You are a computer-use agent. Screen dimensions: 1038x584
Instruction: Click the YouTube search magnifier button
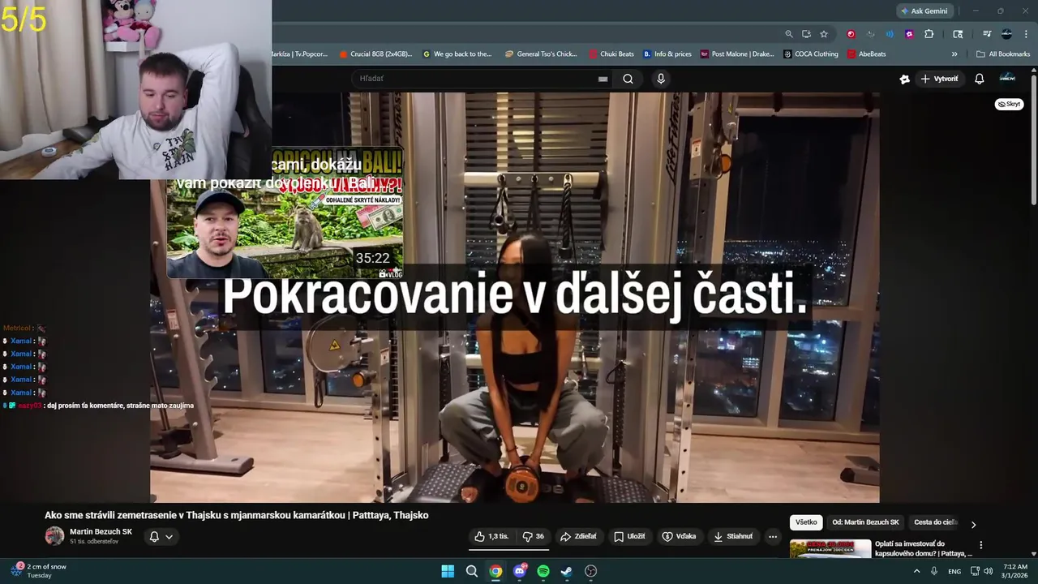click(x=628, y=79)
